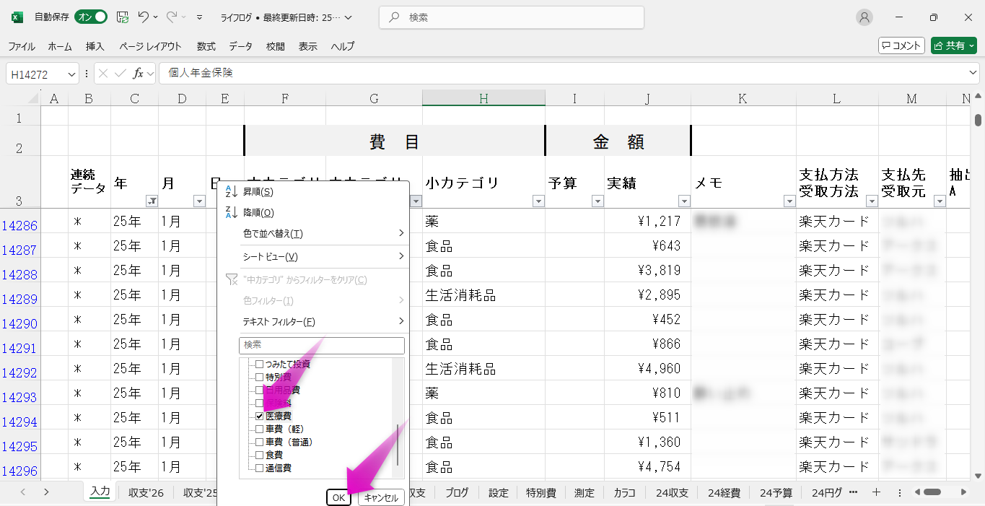Sort descending with 降順 icon
This screenshot has height=506, width=985.
[232, 213]
